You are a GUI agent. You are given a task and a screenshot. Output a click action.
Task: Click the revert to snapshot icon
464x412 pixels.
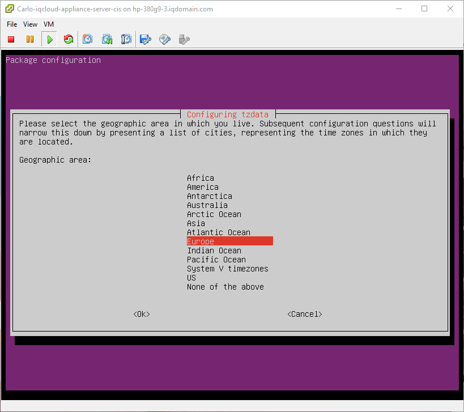coord(107,39)
